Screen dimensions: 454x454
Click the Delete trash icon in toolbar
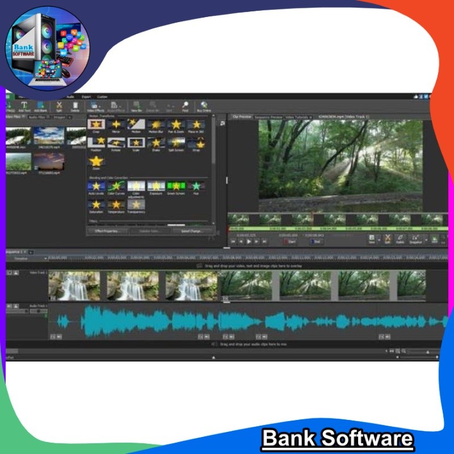[x=75, y=106]
